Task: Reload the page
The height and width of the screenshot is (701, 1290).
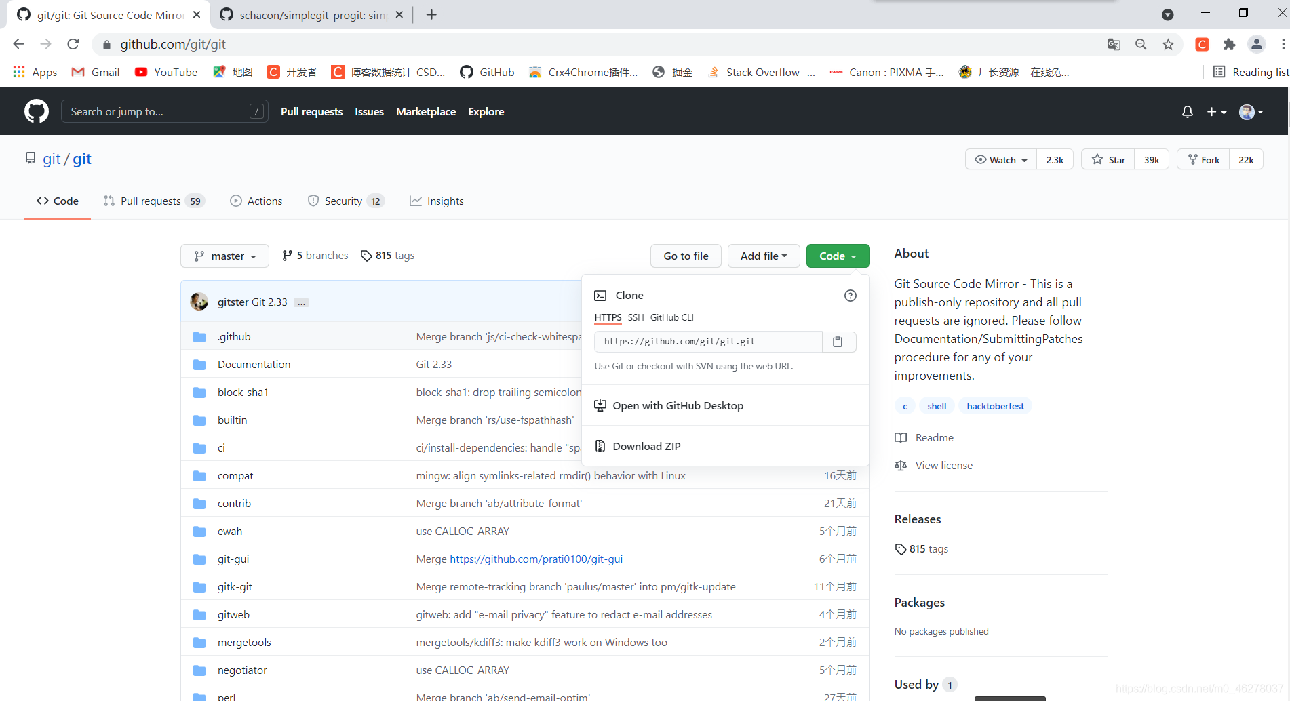Action: (73, 45)
